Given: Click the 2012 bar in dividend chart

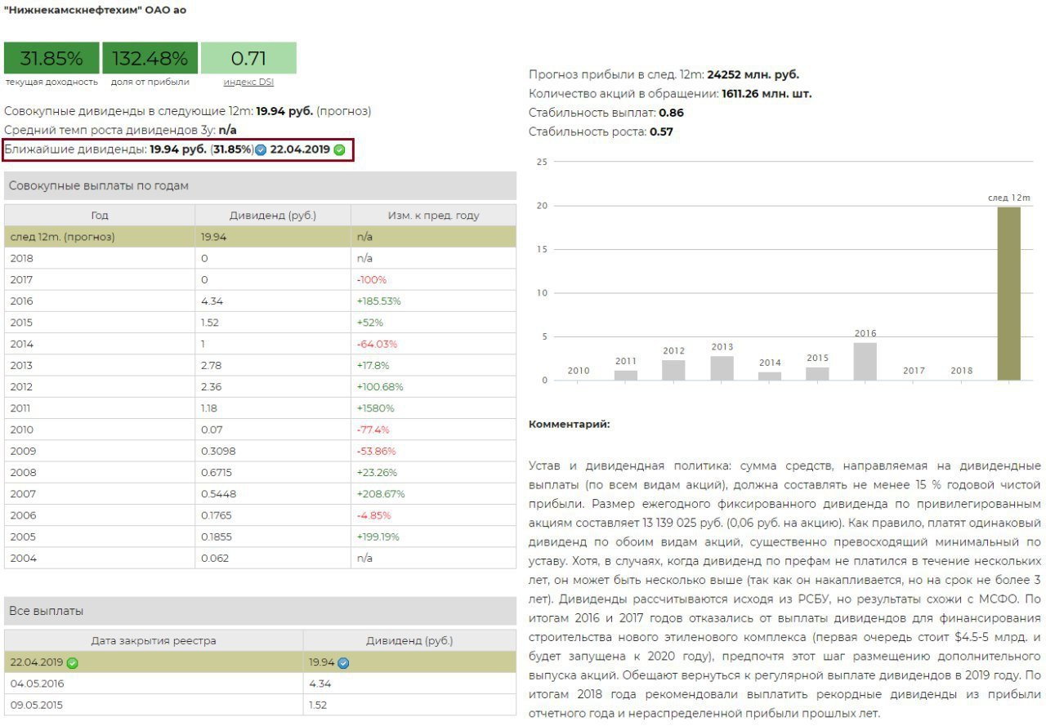Looking at the screenshot, I should point(673,370).
